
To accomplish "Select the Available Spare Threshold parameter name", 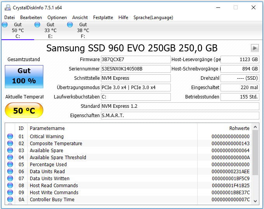I will coord(58,158).
